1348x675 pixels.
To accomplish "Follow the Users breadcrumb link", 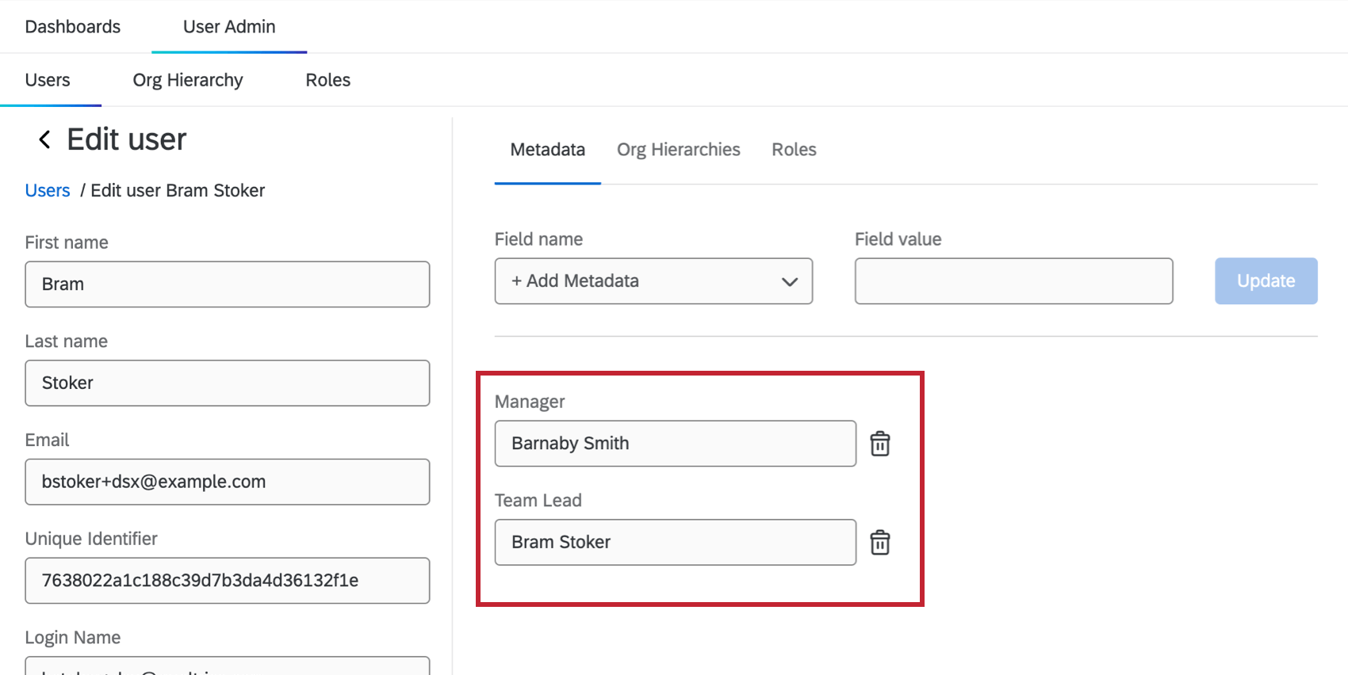I will click(48, 191).
